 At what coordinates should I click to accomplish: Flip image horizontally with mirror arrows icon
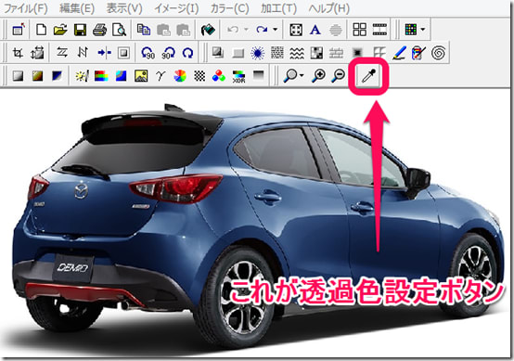tap(62, 53)
